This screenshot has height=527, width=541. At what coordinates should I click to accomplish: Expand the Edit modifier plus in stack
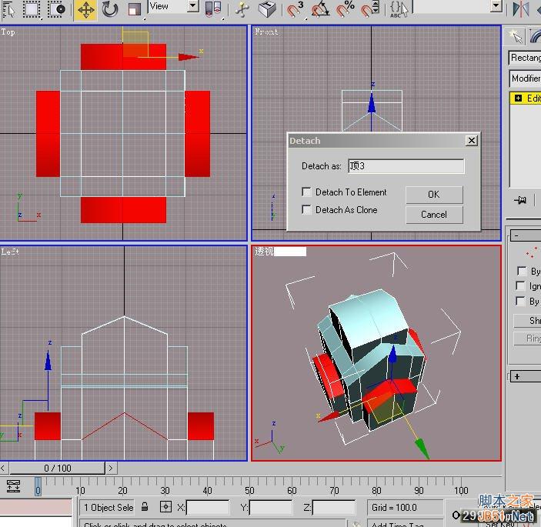tap(518, 98)
